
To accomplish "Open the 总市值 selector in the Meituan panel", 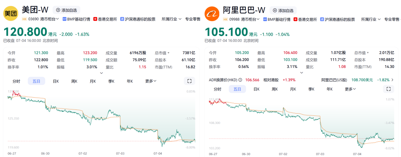I will (x=162, y=53).
